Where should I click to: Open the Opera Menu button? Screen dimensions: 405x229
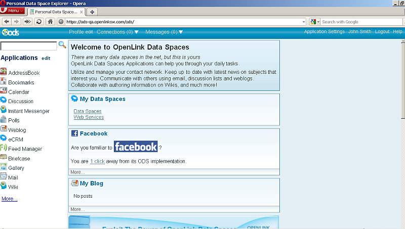click(x=13, y=11)
